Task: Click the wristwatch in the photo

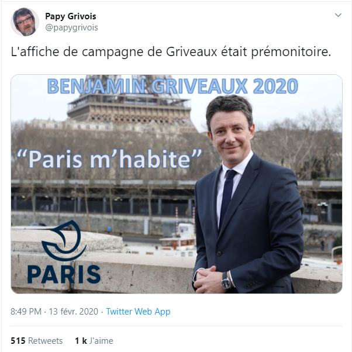Action: click(226, 281)
